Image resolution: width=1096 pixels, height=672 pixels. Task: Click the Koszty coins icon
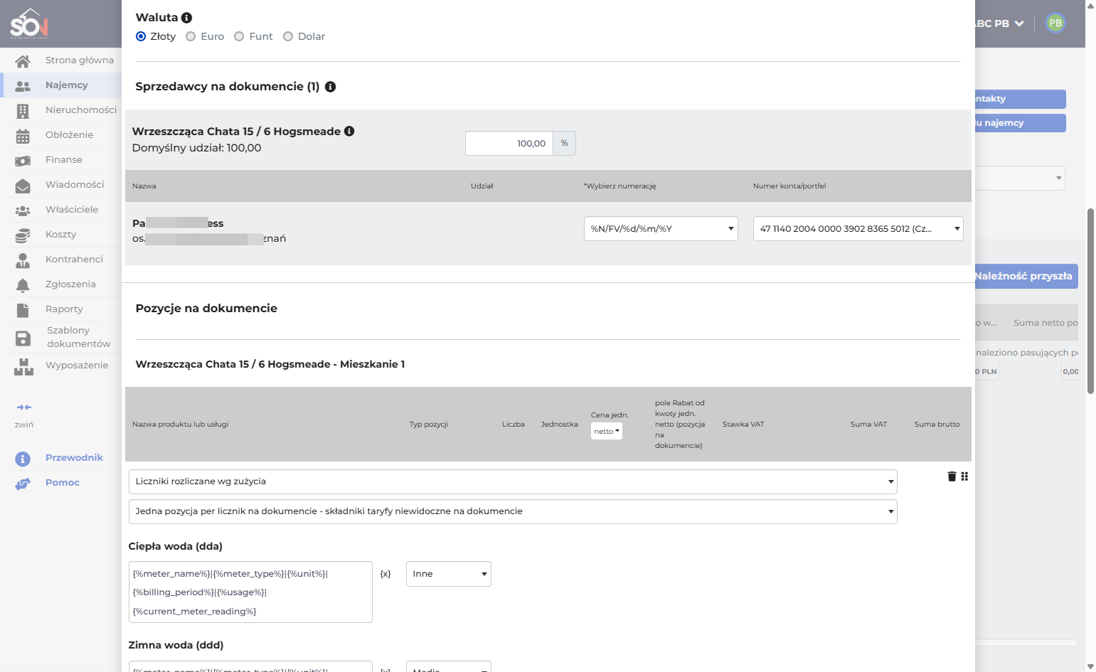coord(23,235)
